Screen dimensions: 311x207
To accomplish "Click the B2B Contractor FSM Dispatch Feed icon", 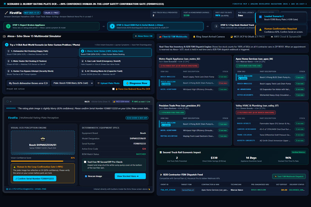I will tap(161, 175).
